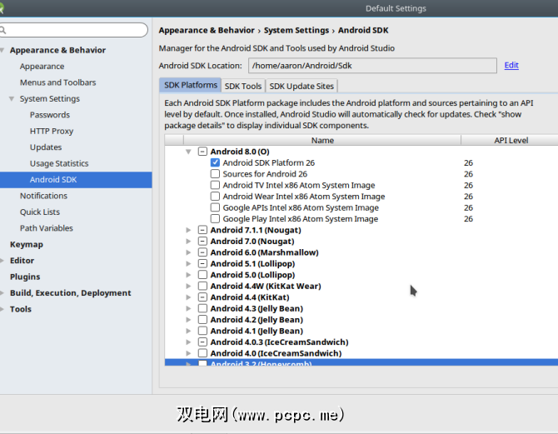Check Google Play Intel x86 Atom System Image

215,218
